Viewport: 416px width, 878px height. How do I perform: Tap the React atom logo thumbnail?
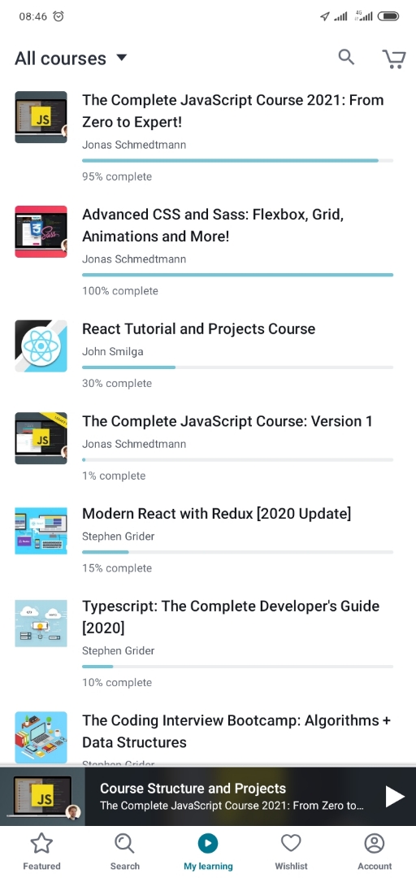point(41,346)
